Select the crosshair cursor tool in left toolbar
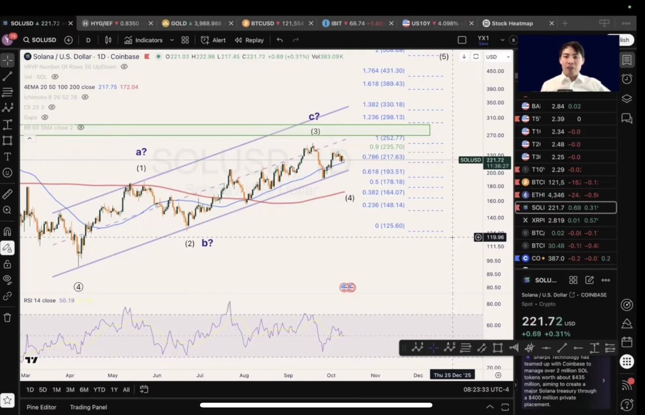645x415 pixels. coord(8,60)
